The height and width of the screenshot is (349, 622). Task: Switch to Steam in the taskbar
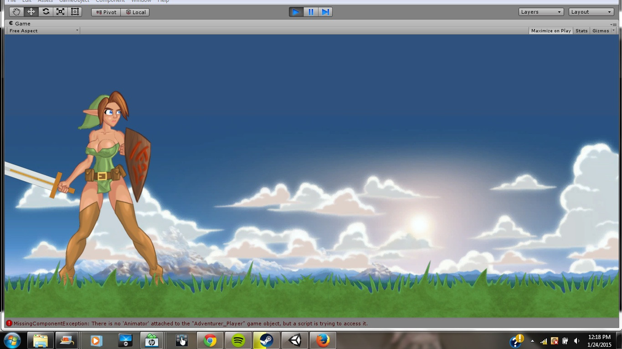[267, 340]
